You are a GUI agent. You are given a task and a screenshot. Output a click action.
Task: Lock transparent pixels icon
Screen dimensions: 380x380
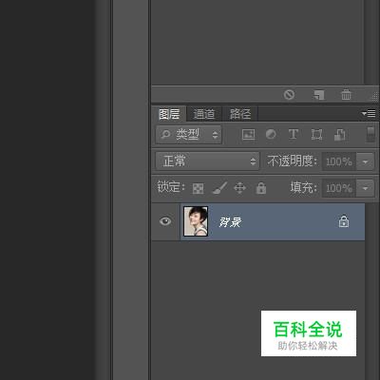coord(199,188)
